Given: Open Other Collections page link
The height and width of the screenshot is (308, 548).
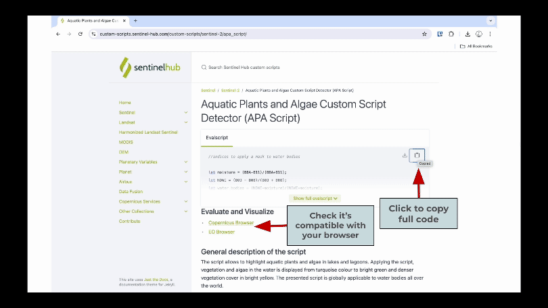Looking at the screenshot, I should (x=136, y=211).
